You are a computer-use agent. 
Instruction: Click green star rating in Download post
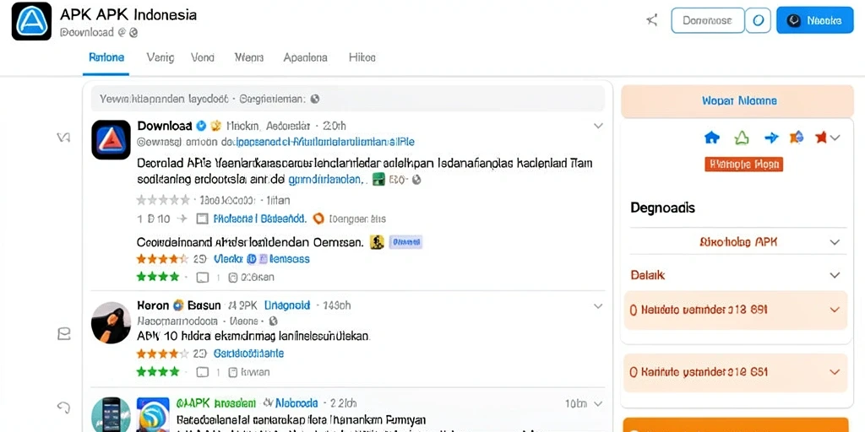tap(158, 277)
